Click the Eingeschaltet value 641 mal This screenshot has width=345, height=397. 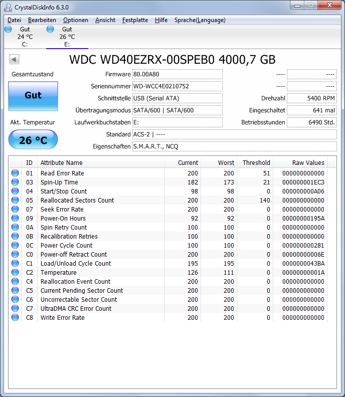pyautogui.click(x=312, y=110)
